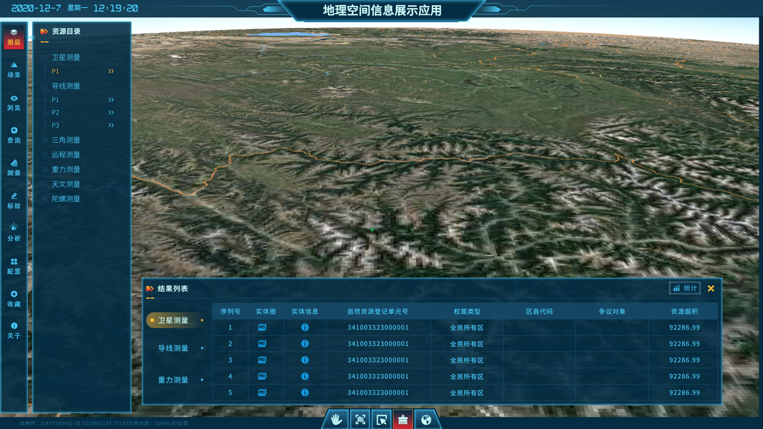Click area value 92286.99 in row 5
Screen dimensions: 763x429
point(684,393)
